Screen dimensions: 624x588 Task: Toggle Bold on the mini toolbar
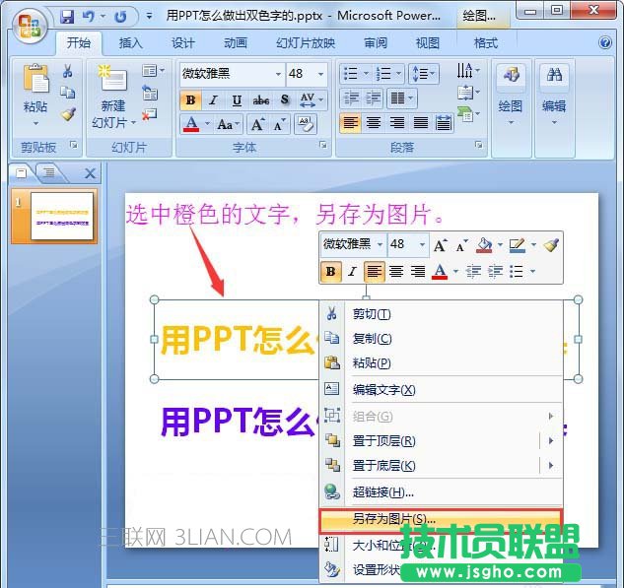(x=330, y=272)
